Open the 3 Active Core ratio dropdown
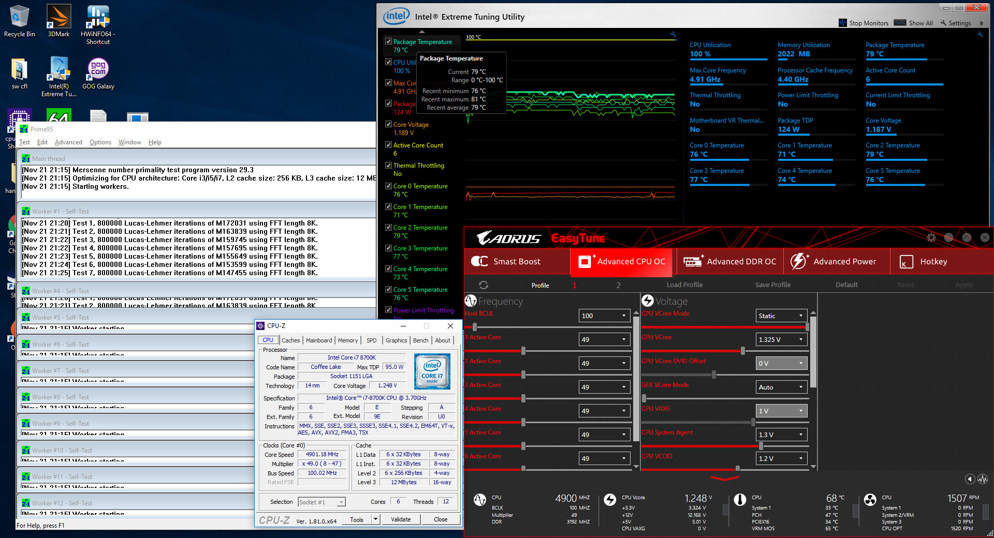The width and height of the screenshot is (994, 538). click(604, 387)
